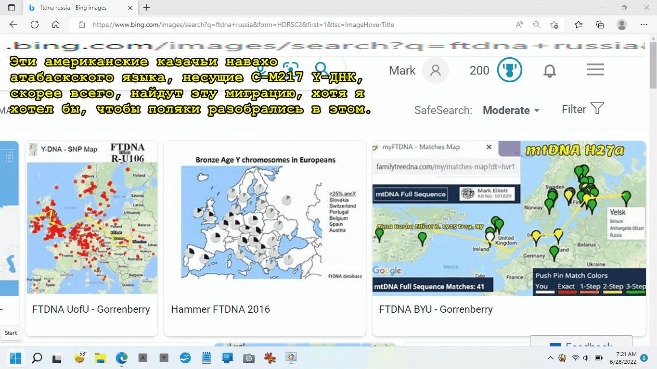The image size is (657, 369).
Task: Show hidden system tray icons
Action: [x=551, y=358]
